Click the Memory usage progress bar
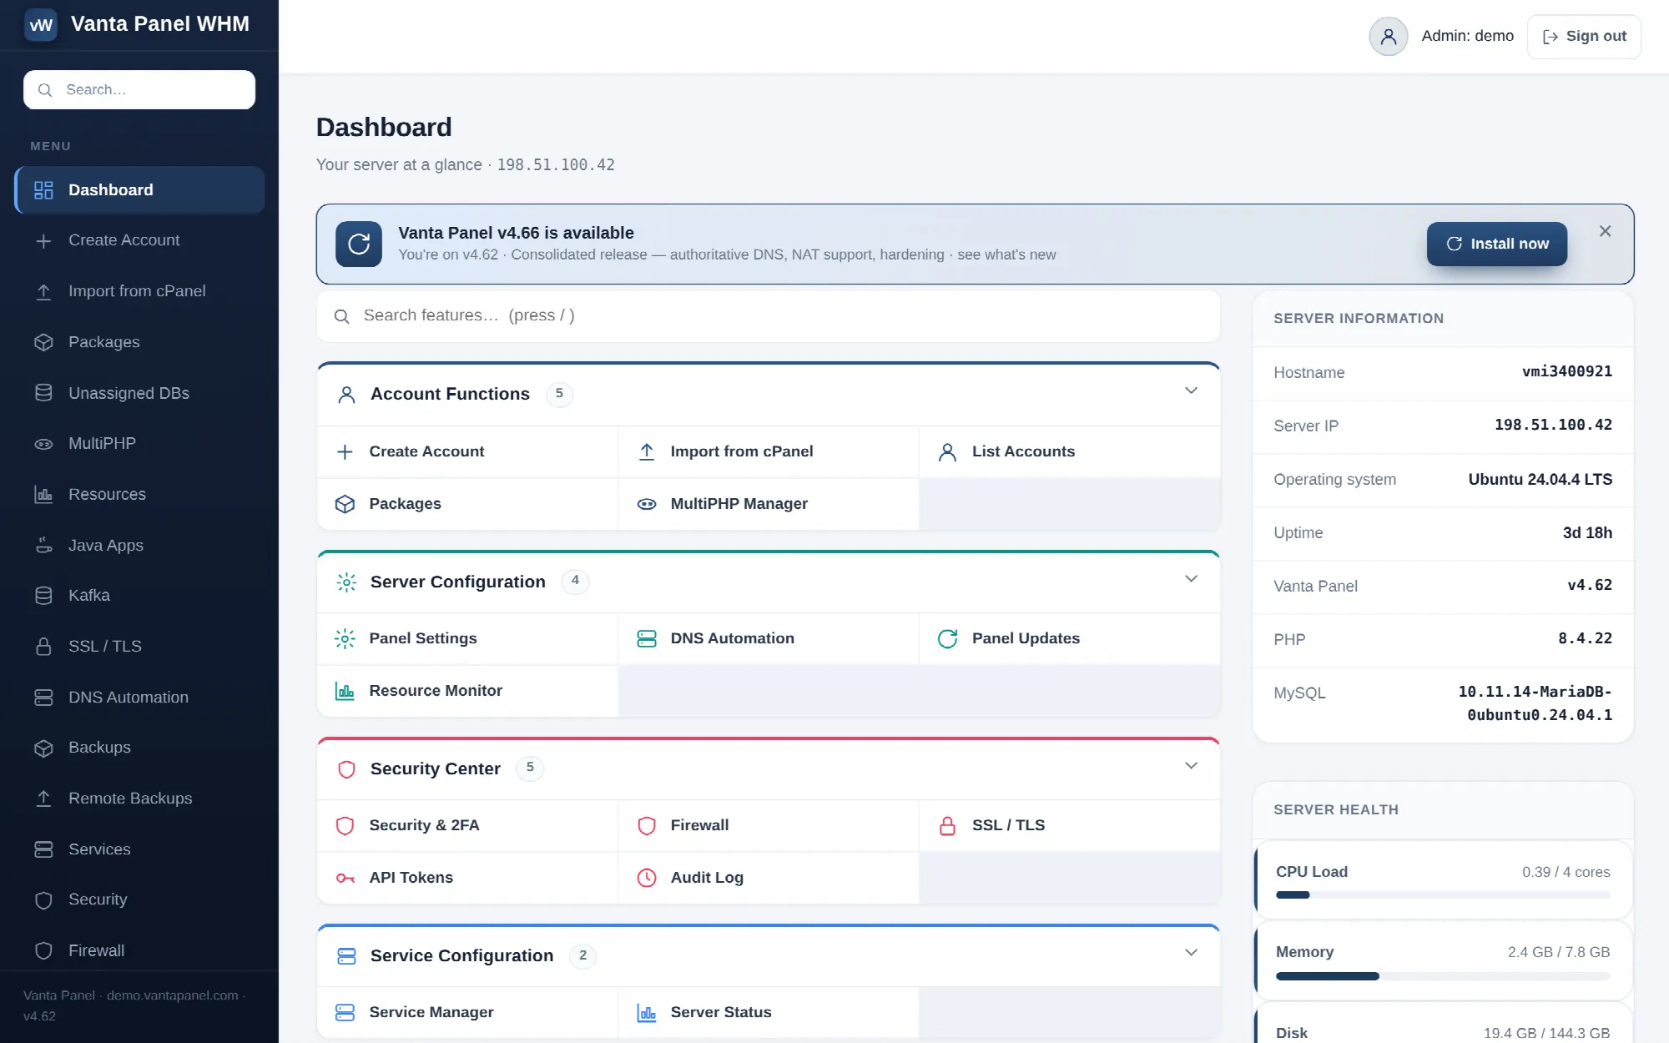 [x=1443, y=976]
